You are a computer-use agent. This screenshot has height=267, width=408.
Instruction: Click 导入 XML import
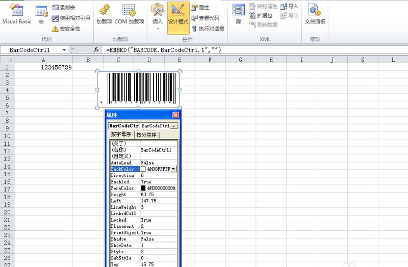click(x=289, y=6)
